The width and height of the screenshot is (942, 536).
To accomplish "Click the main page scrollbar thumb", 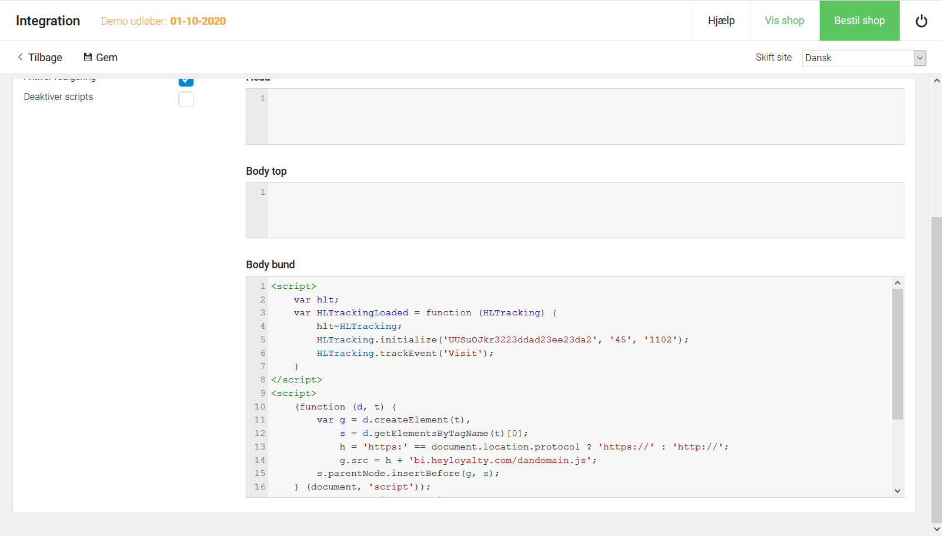I will tap(937, 370).
